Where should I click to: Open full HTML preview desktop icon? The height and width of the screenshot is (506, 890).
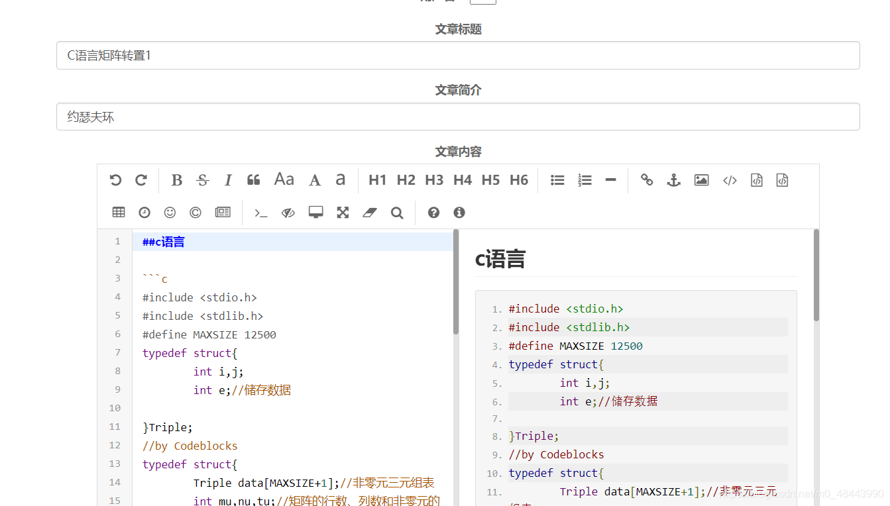316,212
